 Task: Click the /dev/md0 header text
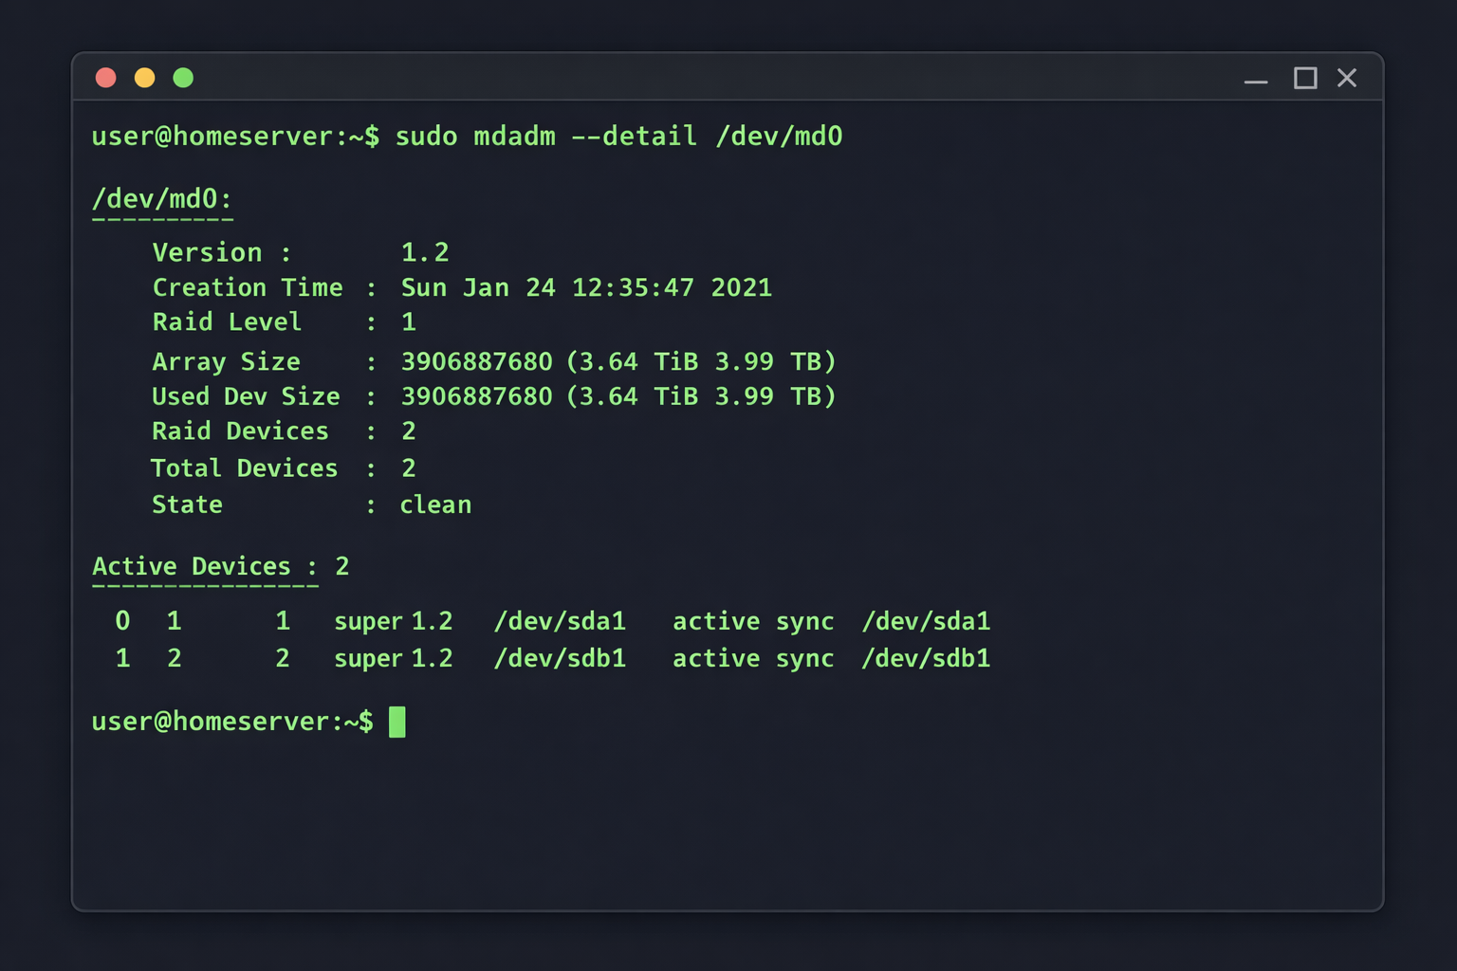(x=161, y=199)
